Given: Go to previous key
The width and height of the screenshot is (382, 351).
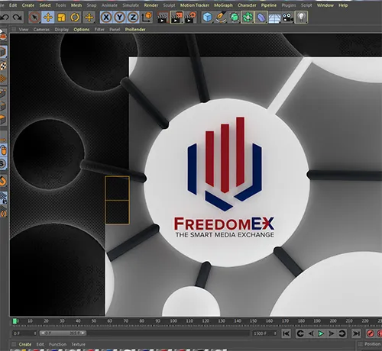Looking at the screenshot, I should click(300, 333).
